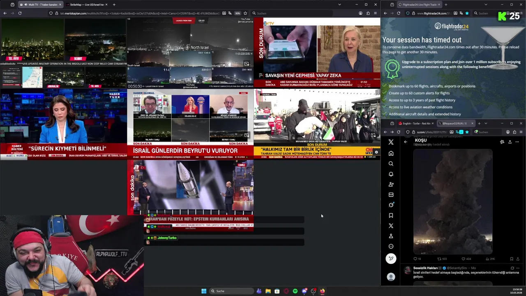Go back in the Multi TV browser

pos(5,13)
